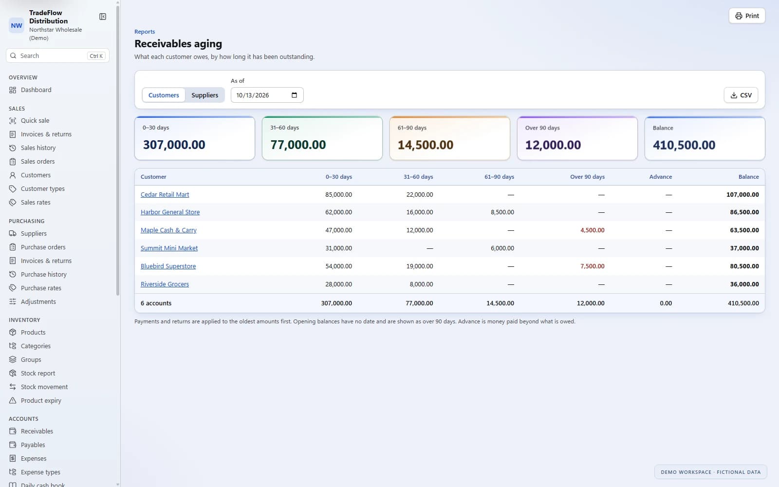This screenshot has height=487, width=779.
Task: Click the Groups layers icon
Action: tap(13, 360)
